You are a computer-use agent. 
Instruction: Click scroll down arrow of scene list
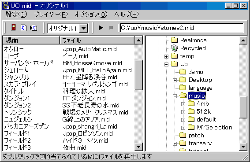138,147
